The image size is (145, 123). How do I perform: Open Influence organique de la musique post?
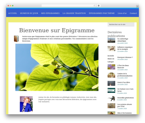[x=125, y=48]
